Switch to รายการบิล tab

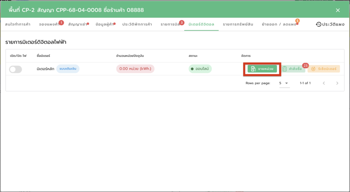170,25
